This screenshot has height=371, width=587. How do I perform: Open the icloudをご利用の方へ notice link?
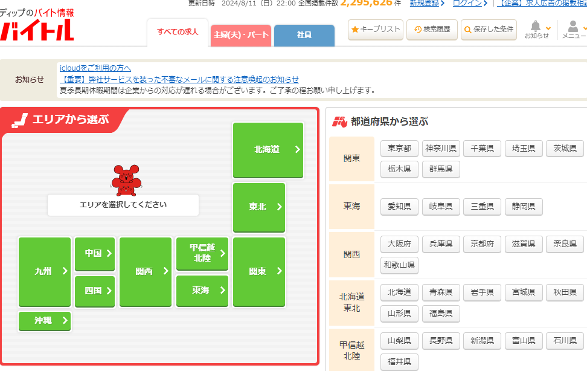95,68
